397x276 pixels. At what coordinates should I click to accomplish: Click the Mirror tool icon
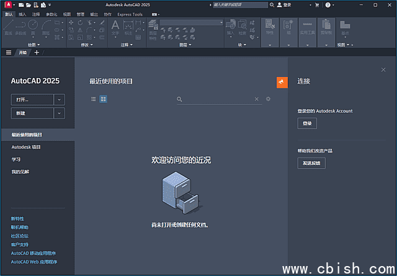pos(80,30)
